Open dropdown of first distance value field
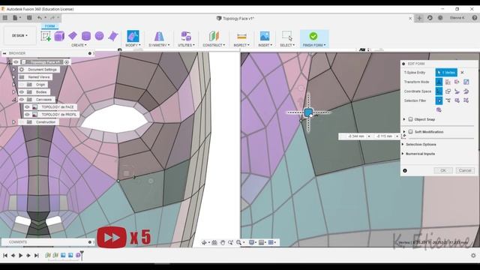 click(369, 136)
